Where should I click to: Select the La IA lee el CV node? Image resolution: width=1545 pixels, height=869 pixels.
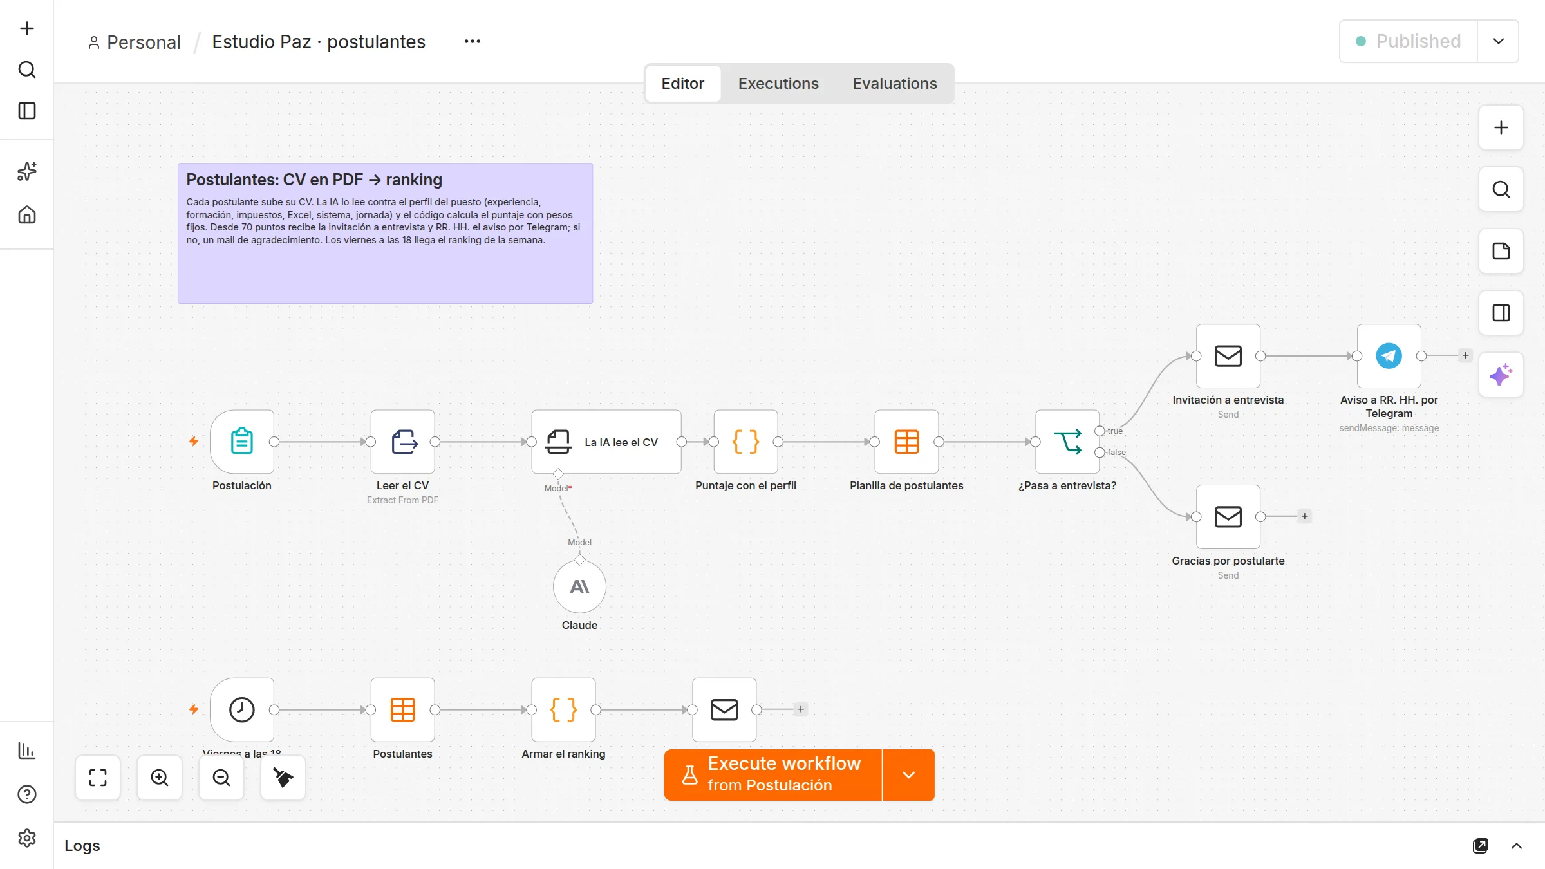click(x=606, y=442)
